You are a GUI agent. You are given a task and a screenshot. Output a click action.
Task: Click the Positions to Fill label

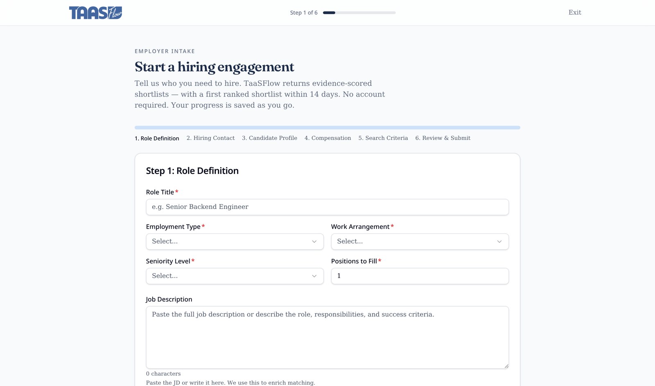click(x=354, y=261)
